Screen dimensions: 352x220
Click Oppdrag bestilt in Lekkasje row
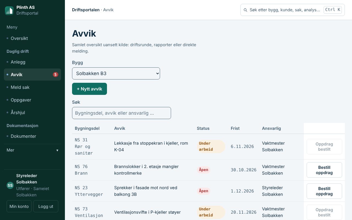324,147
